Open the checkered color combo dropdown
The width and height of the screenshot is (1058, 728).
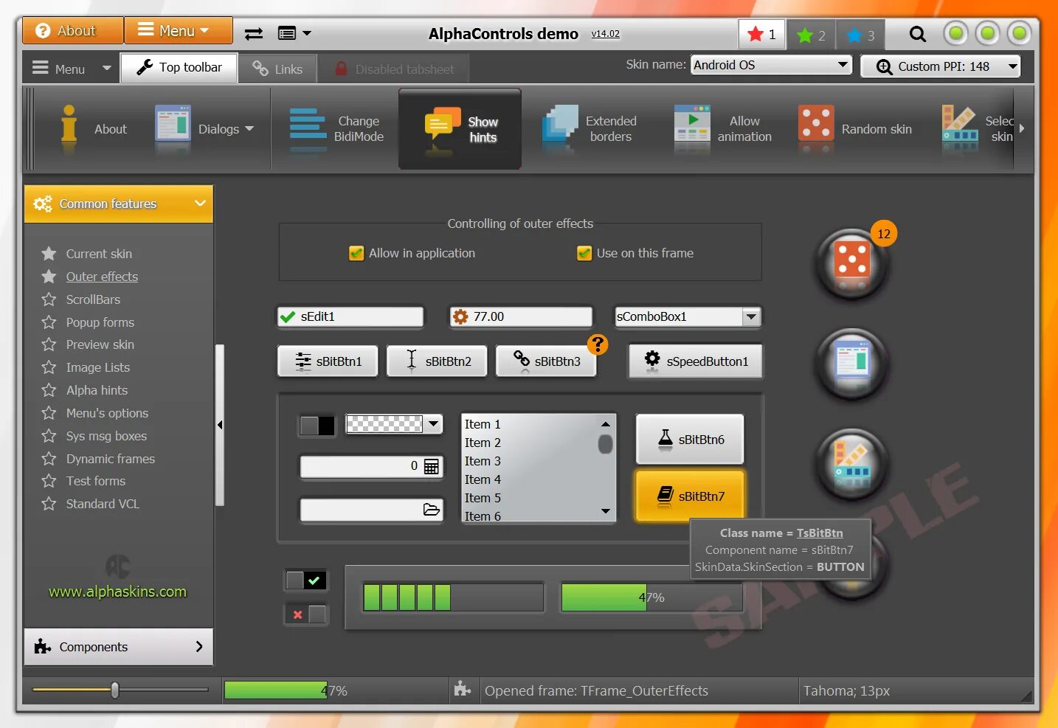click(x=435, y=423)
